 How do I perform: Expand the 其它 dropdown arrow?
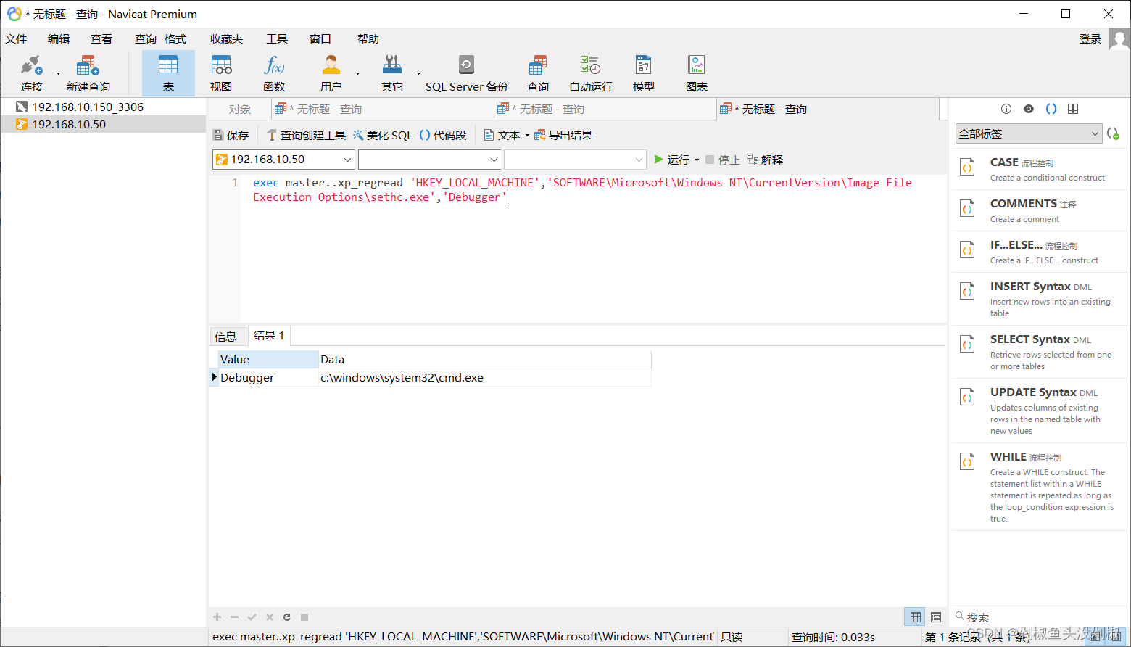[x=418, y=73]
